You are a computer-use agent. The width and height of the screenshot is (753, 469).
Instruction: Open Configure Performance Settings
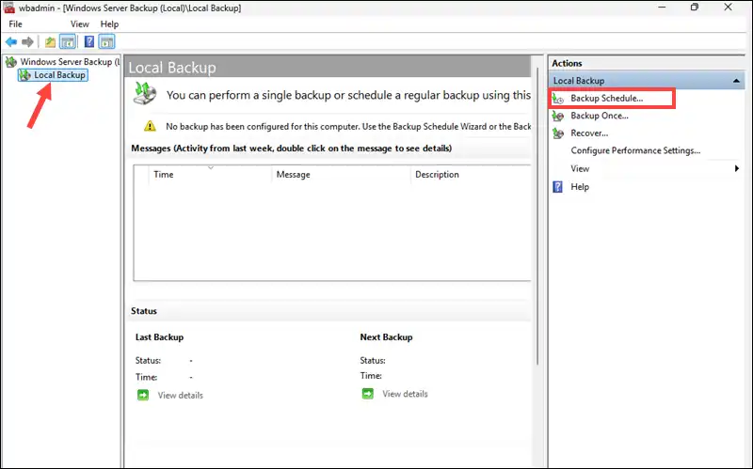point(635,150)
